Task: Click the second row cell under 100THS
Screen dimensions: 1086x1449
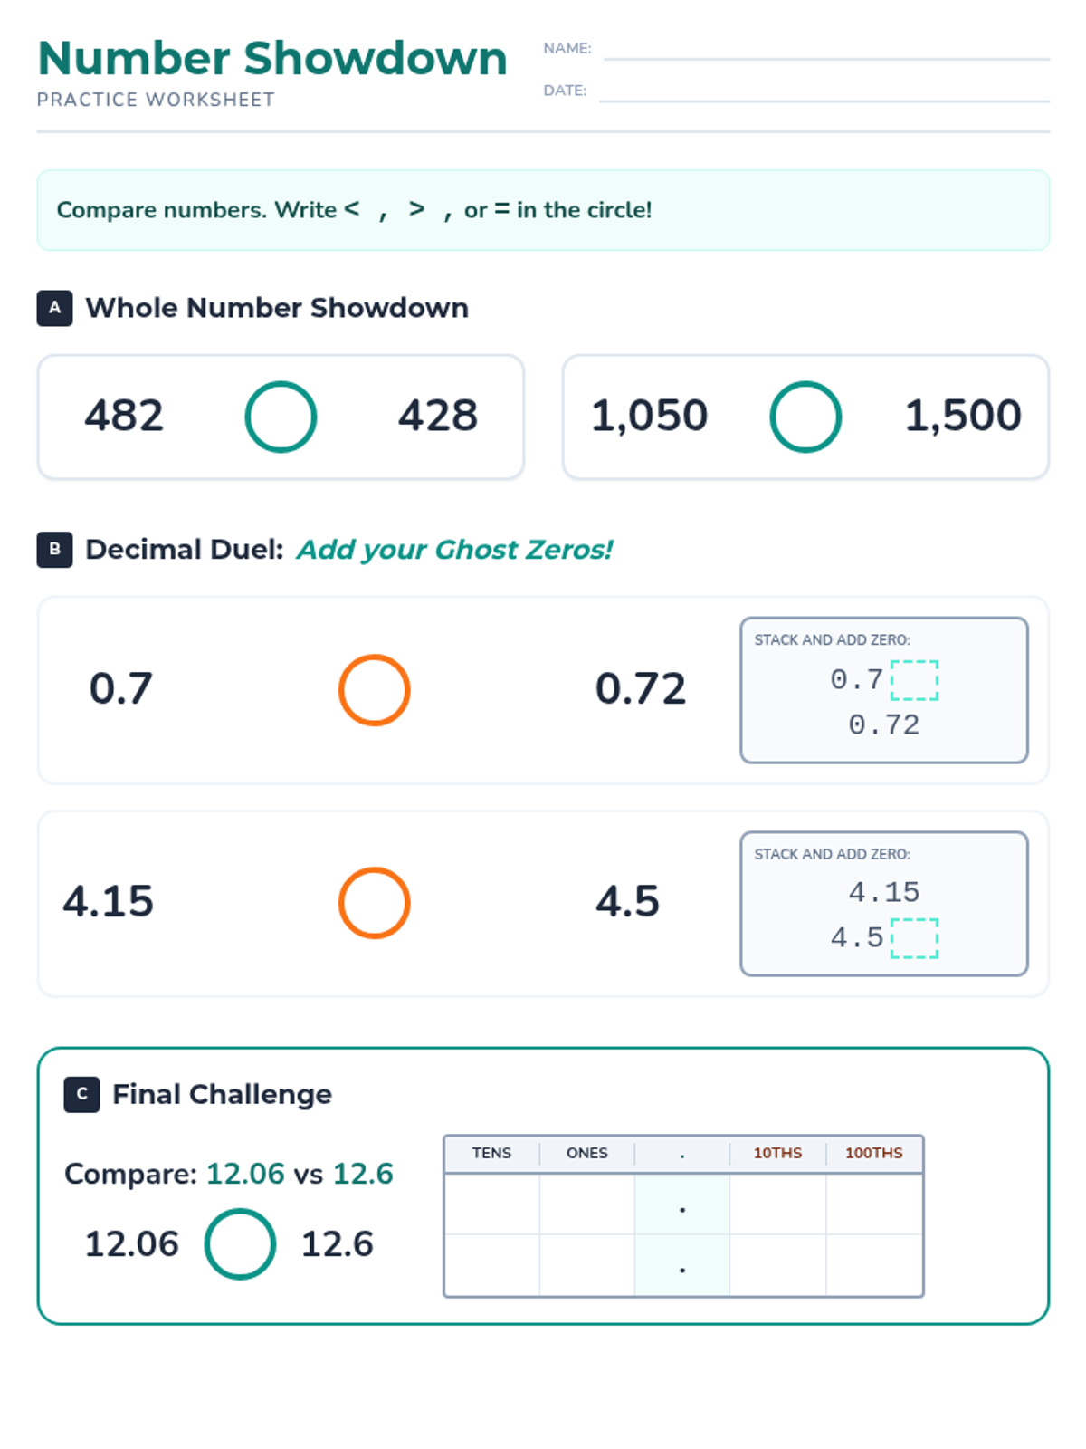Action: (874, 1265)
